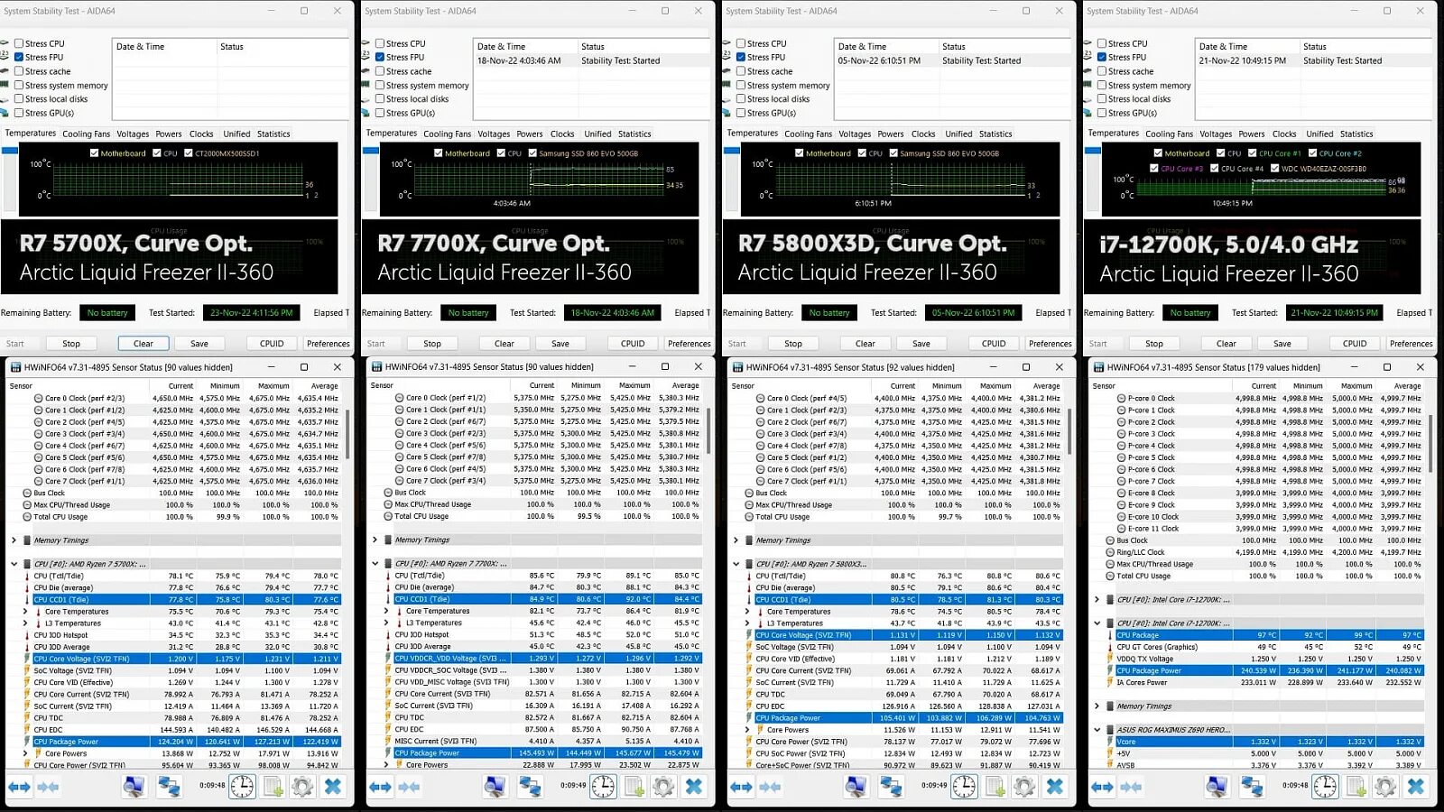Click the clock reset icon in the Ryzen 7 5800X3D HWiNFO window
Viewport: 1444px width, 812px height.
coord(964,787)
